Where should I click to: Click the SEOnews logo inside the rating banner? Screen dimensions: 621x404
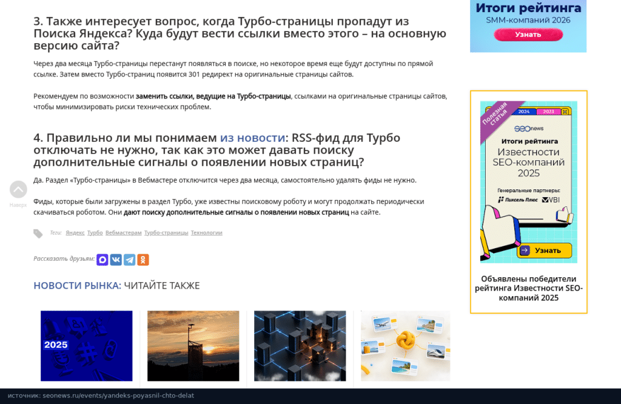[529, 129]
